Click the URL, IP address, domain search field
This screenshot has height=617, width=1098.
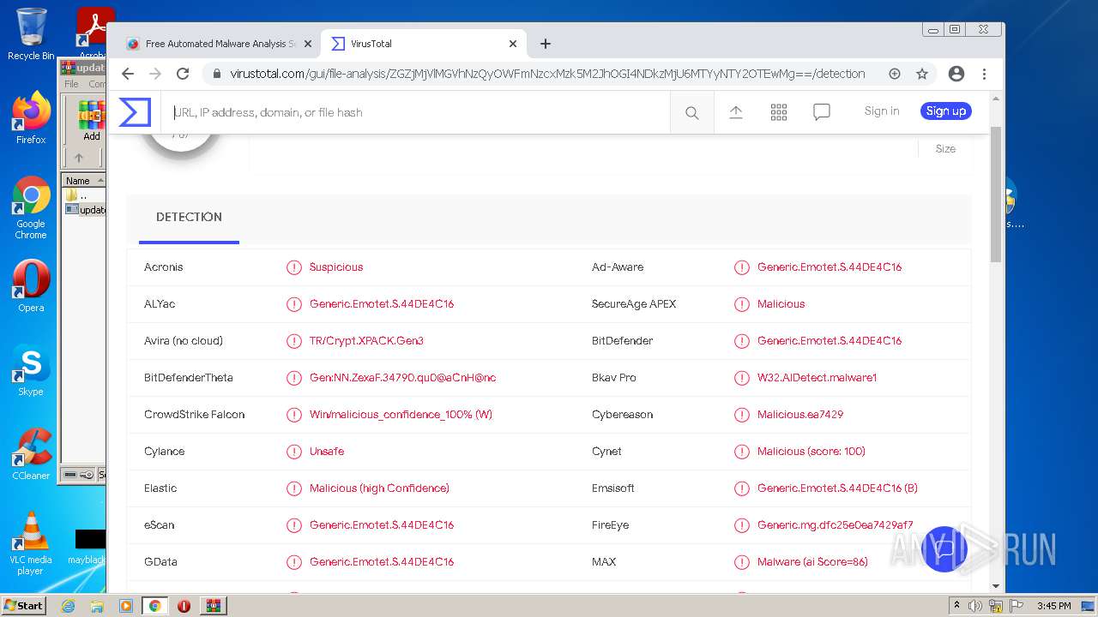tap(416, 112)
